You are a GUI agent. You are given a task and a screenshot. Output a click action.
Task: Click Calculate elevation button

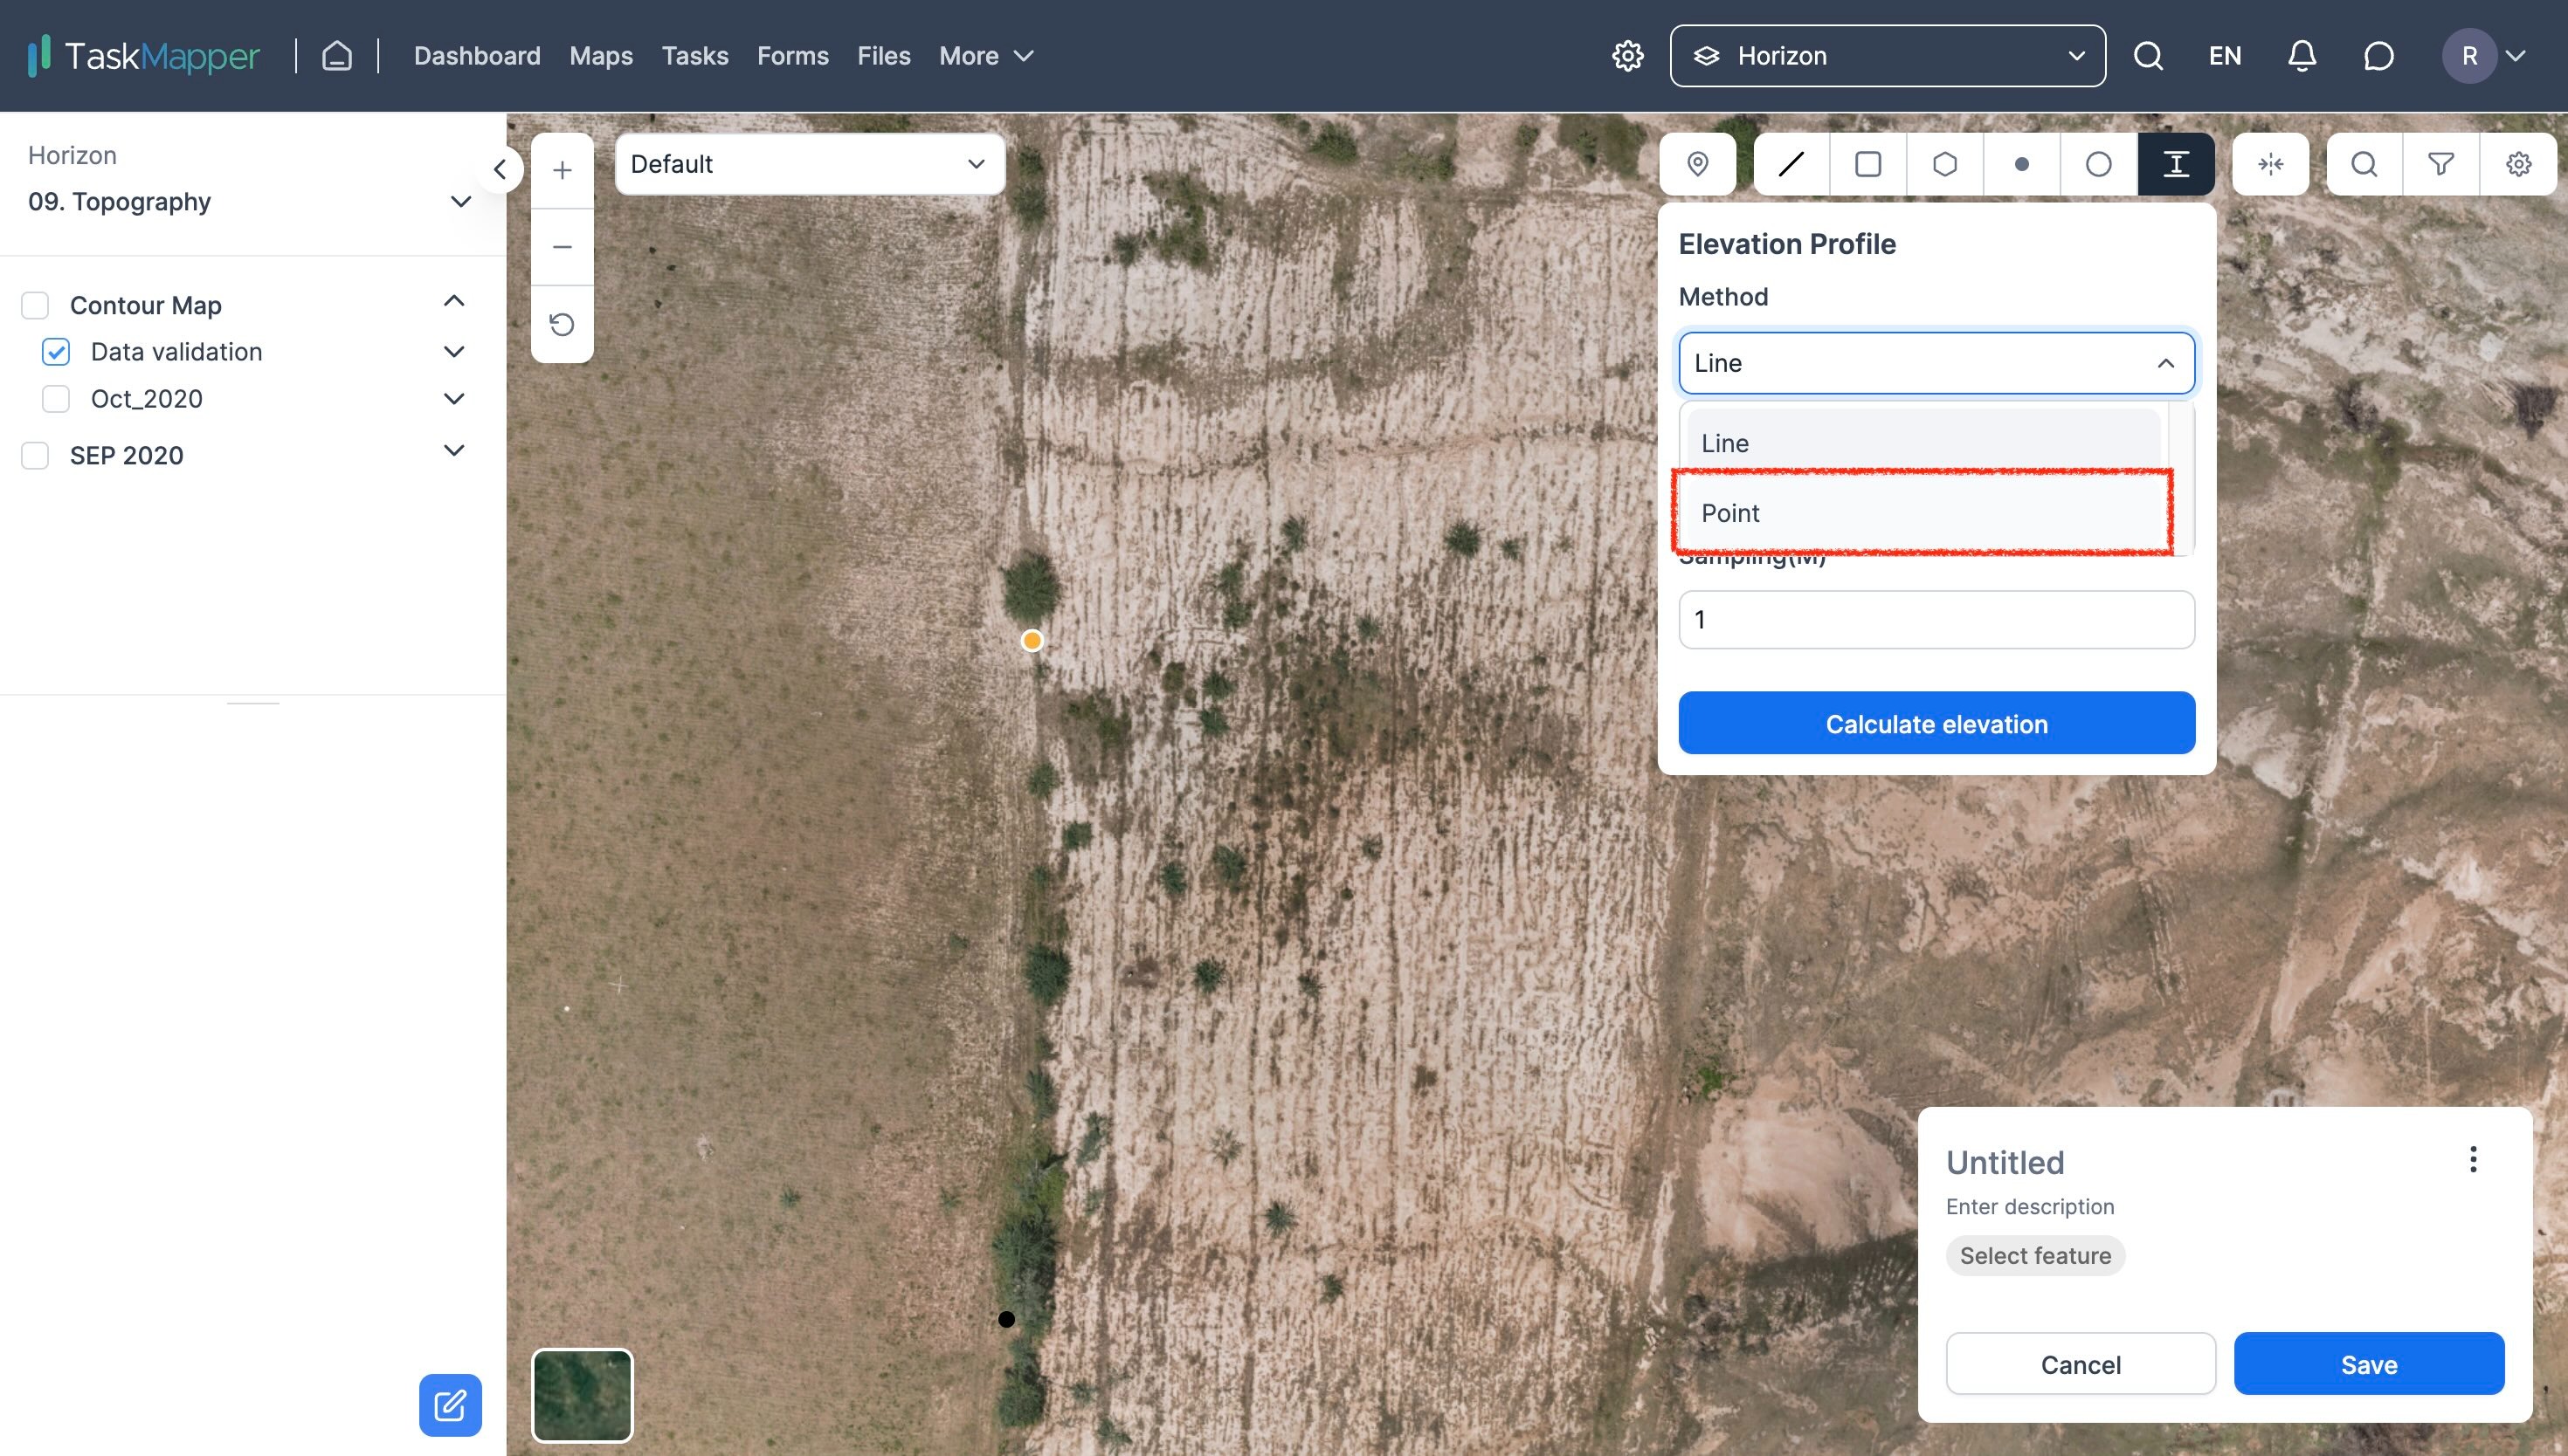[1936, 723]
